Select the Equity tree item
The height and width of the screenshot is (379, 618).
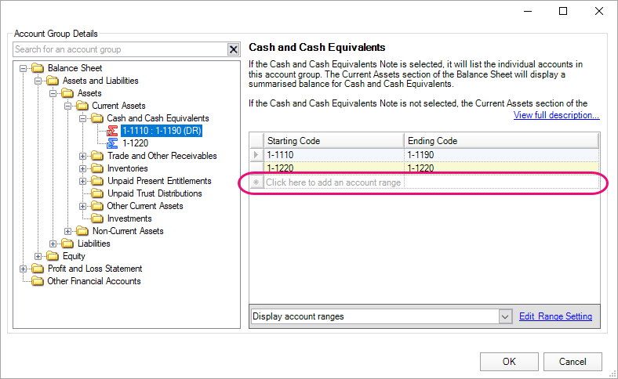click(74, 256)
